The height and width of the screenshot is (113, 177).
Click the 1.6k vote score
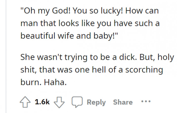(42, 102)
